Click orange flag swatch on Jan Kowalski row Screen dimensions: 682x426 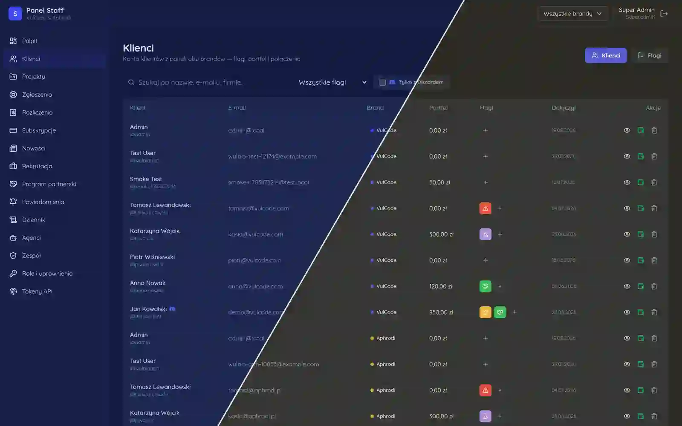(x=485, y=312)
